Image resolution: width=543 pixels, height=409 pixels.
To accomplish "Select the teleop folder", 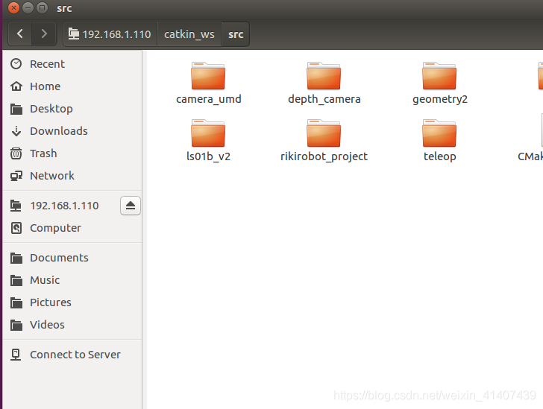I will (x=440, y=141).
